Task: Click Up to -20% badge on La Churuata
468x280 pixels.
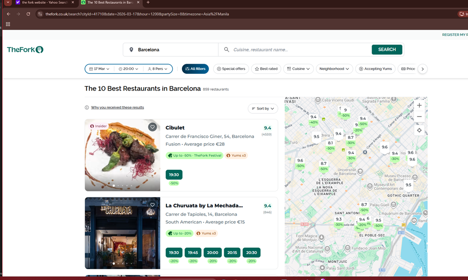Action: click(180, 233)
